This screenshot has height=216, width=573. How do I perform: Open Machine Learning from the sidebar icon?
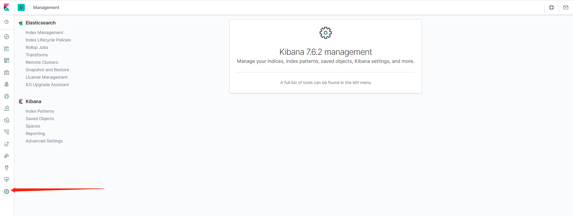pyautogui.click(x=7, y=96)
